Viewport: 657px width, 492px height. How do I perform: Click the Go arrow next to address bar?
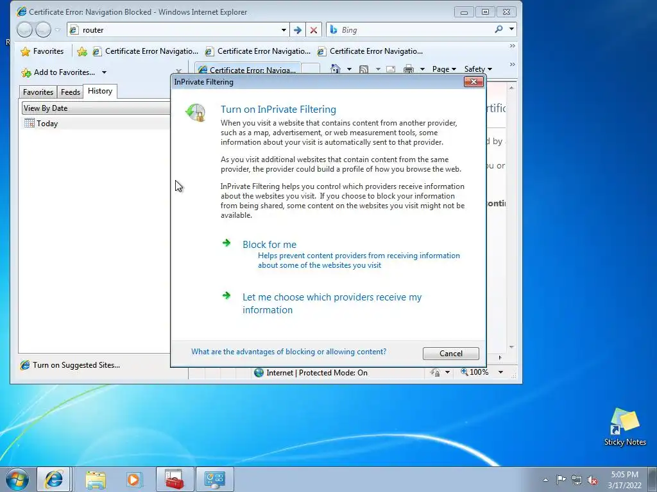click(x=298, y=29)
